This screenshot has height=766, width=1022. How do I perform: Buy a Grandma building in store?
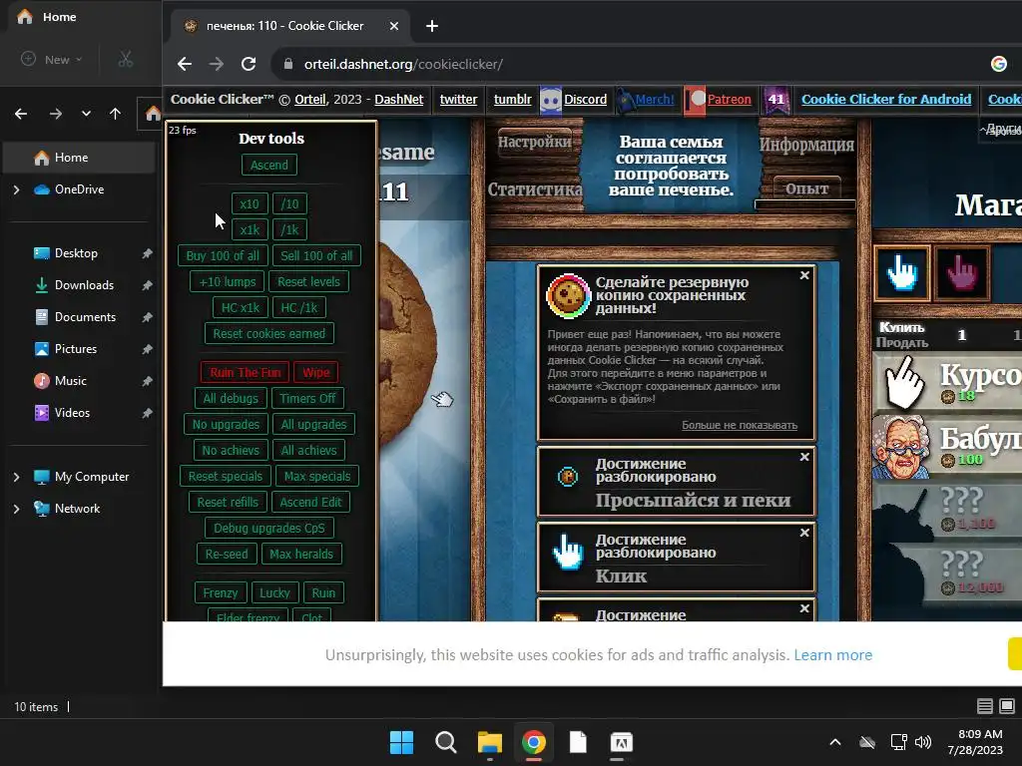click(947, 447)
